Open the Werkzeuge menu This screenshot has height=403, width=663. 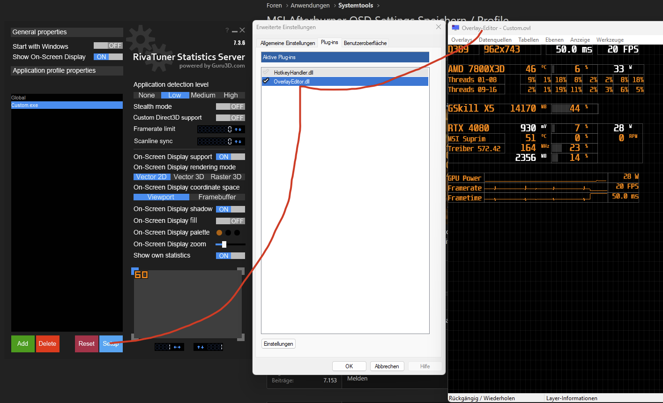coord(610,40)
